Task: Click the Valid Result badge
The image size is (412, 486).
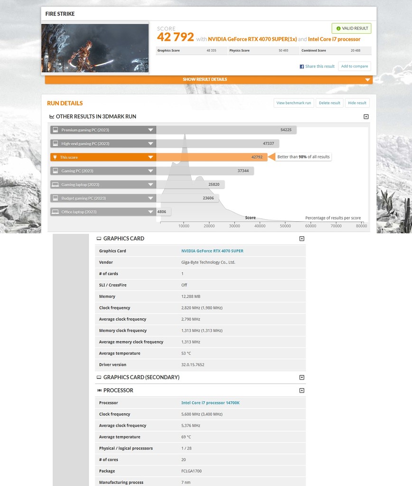Action: coord(351,28)
